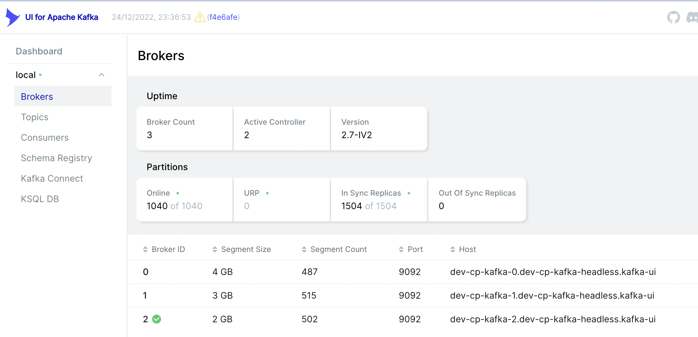This screenshot has width=698, height=337.
Task: Click host dev-cp-kafka-0.dev-cp-kafka-headless.kafka-ui
Action: point(553,272)
